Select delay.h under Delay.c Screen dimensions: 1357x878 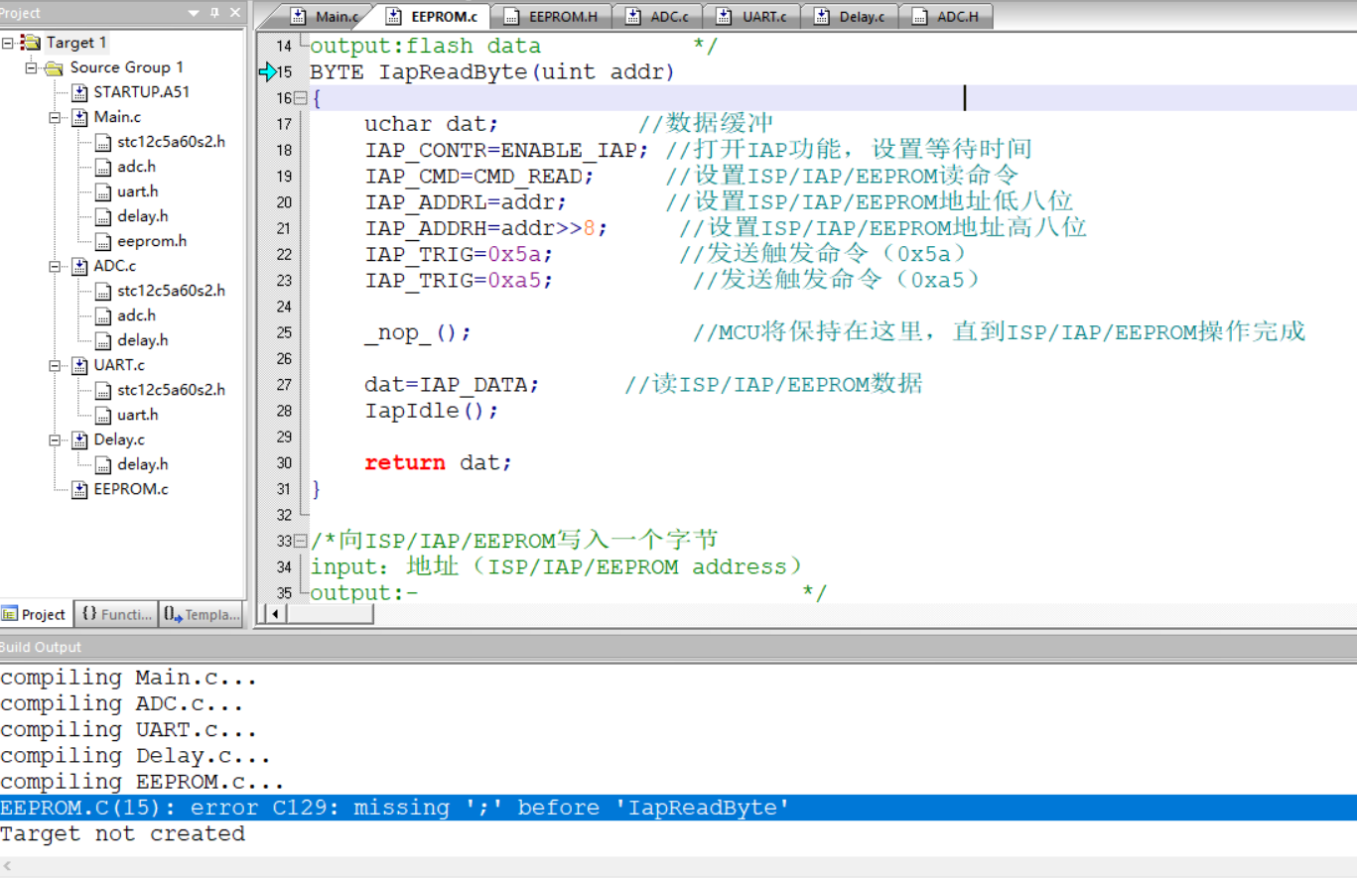coord(142,464)
